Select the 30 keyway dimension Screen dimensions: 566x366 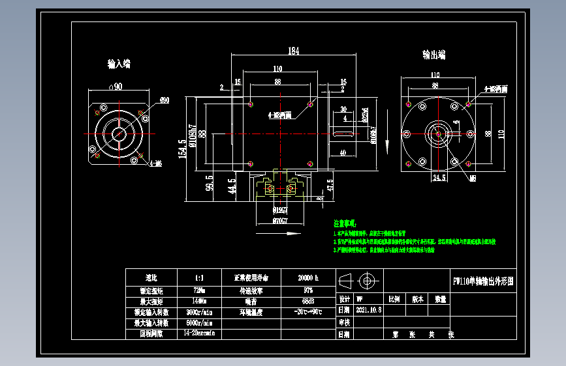pos(343,109)
